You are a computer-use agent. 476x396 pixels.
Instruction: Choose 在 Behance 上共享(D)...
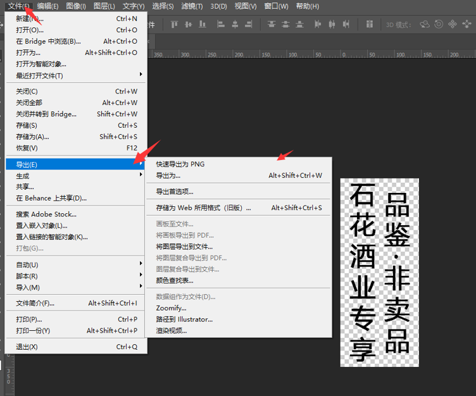tap(76, 198)
